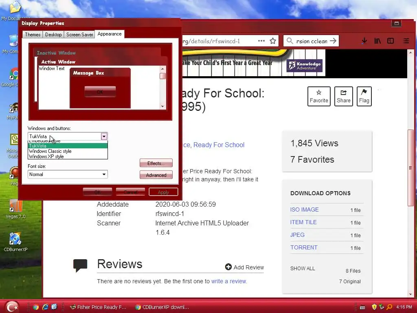The image size is (417, 313).
Task: Open the Firefox hamburger menu
Action: tap(406, 41)
